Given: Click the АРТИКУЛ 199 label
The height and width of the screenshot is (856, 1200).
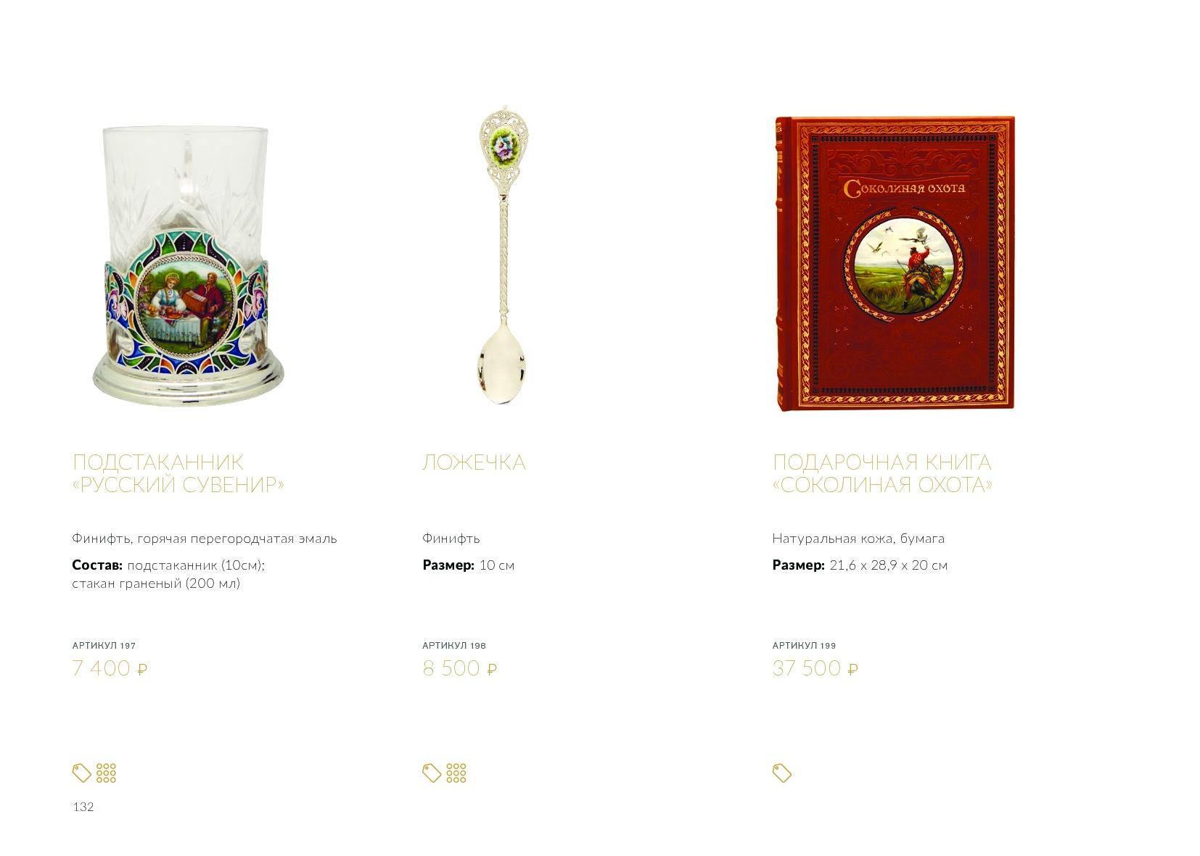Looking at the screenshot, I should (x=804, y=645).
